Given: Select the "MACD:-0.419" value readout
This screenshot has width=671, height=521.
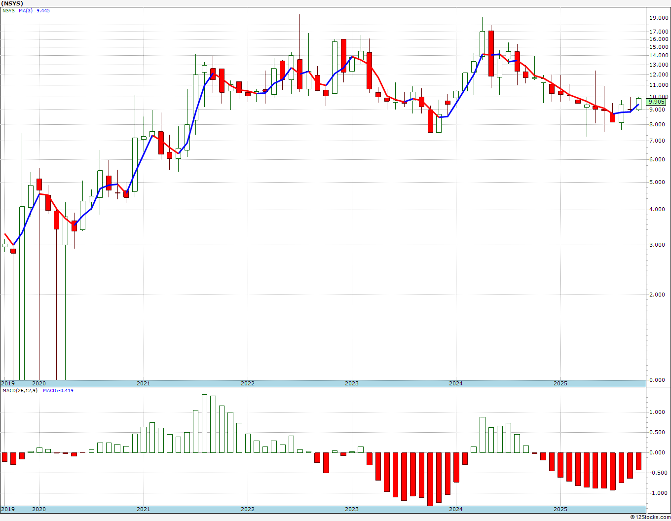Looking at the screenshot, I should pyautogui.click(x=58, y=391).
